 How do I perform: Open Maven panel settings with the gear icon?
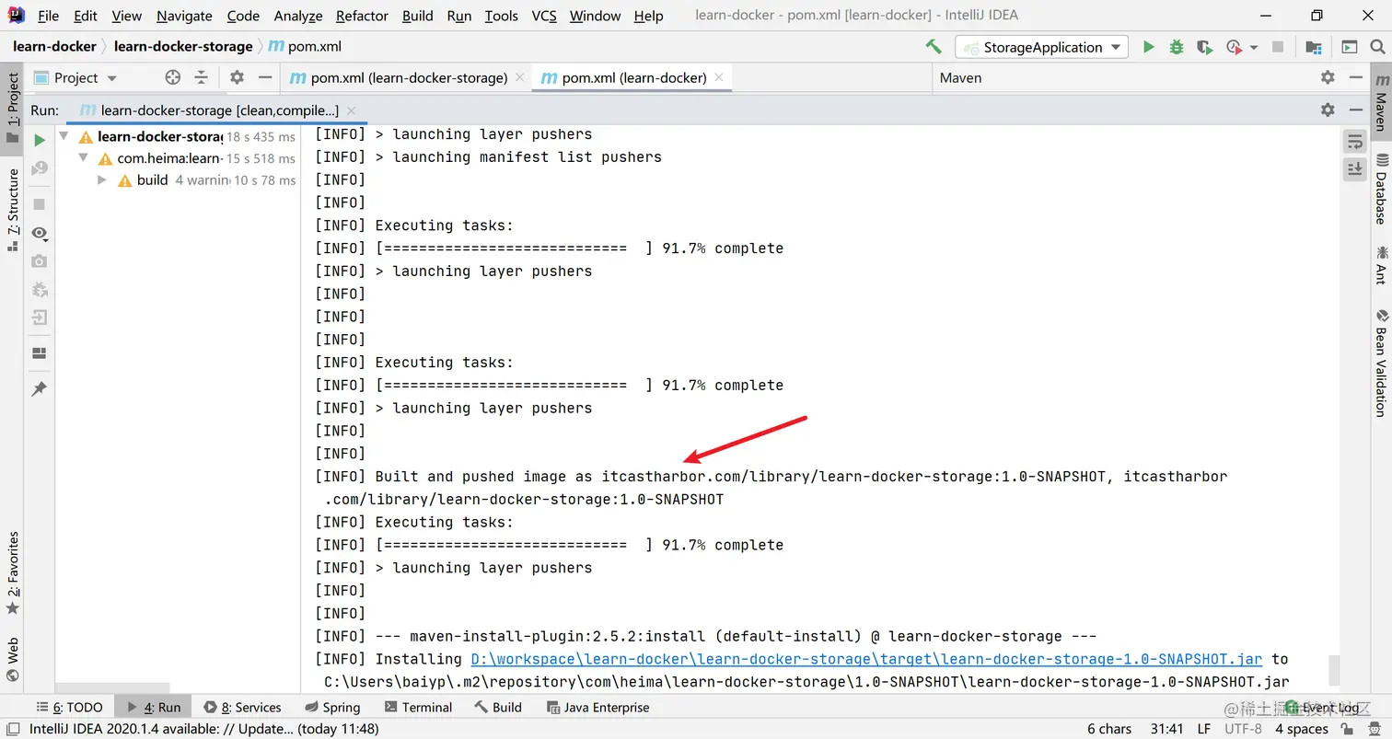[1328, 77]
